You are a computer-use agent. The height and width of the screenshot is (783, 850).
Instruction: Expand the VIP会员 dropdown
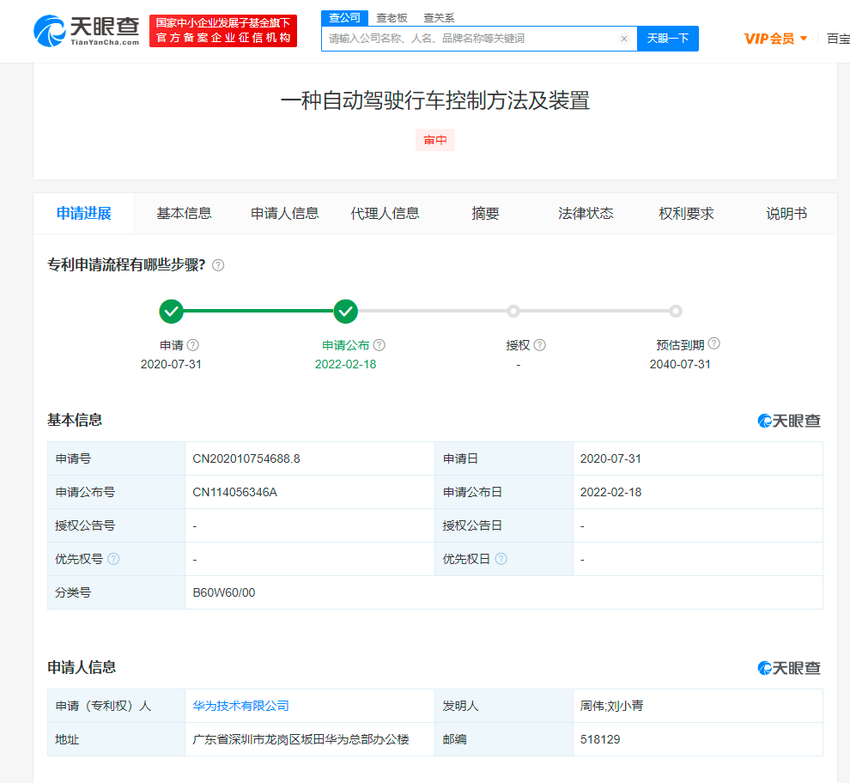tap(775, 39)
